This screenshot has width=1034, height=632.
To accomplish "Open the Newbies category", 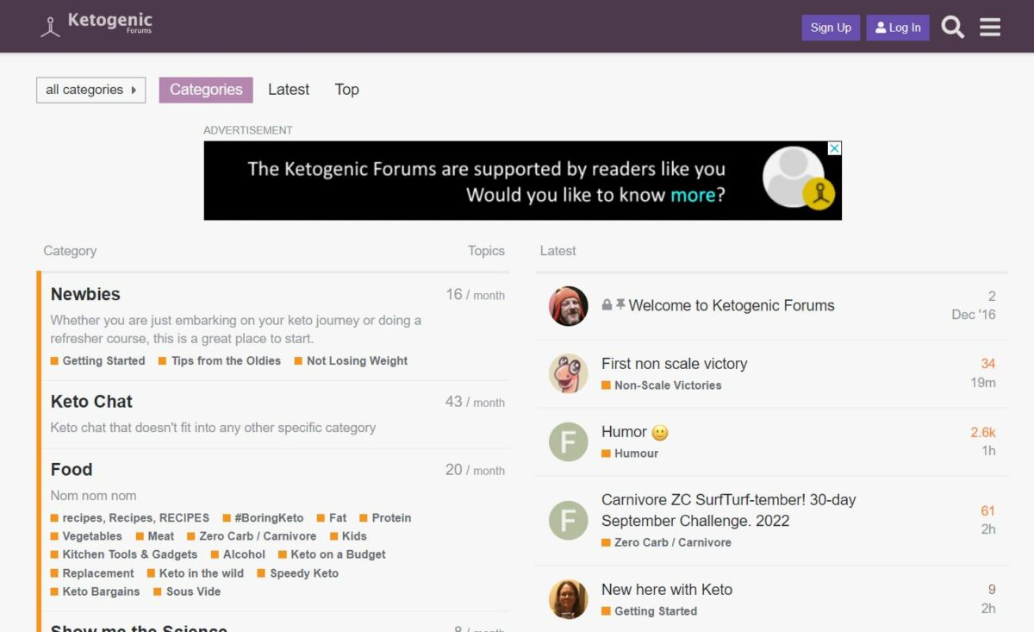I will [x=85, y=294].
